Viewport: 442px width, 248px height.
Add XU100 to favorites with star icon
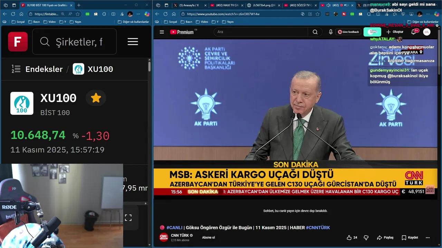click(x=96, y=98)
